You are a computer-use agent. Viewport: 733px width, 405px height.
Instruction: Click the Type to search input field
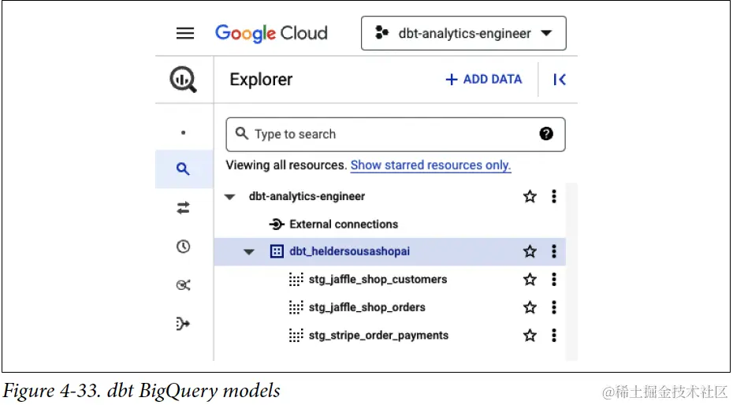pos(396,135)
